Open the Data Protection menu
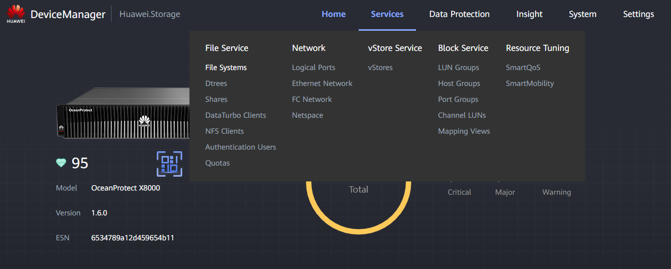 pyautogui.click(x=460, y=14)
